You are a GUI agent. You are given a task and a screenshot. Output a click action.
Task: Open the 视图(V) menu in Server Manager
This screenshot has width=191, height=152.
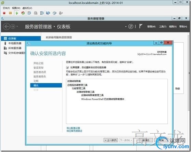point(173,27)
